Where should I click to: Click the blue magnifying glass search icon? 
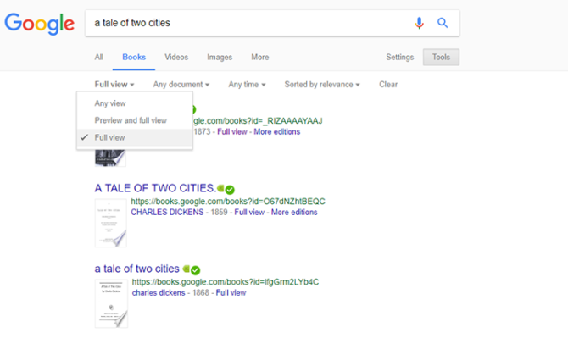coord(443,23)
